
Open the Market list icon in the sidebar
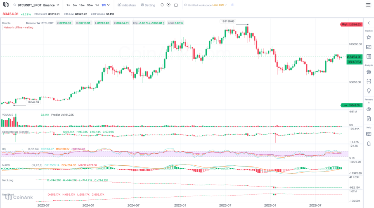[369, 57]
